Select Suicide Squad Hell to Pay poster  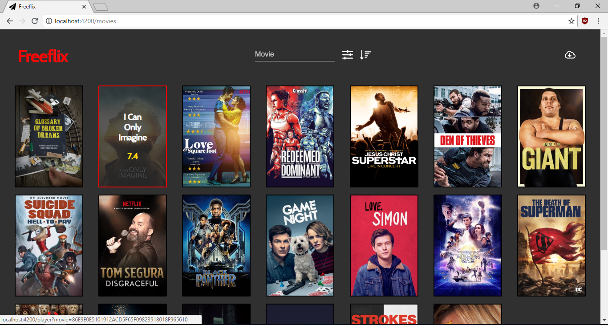49,245
